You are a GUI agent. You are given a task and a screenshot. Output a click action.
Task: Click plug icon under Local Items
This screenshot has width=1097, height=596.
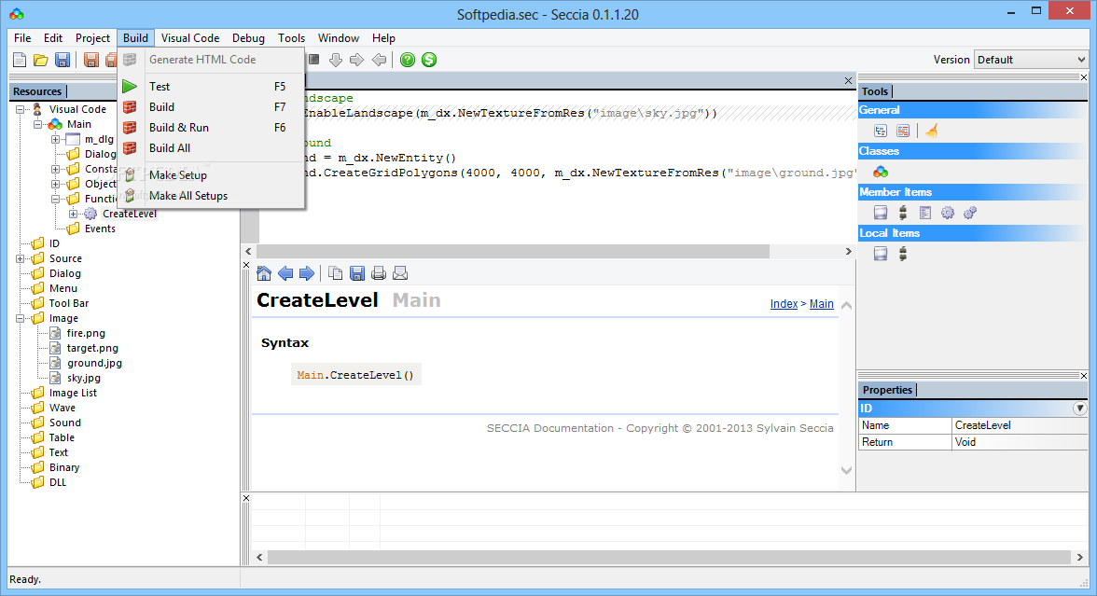(x=903, y=254)
